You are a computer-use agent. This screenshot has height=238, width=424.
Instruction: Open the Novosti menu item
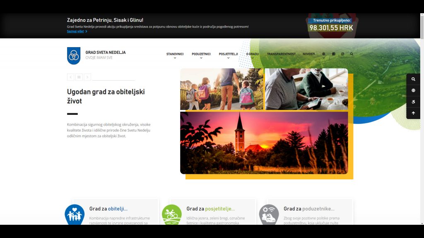[308, 54]
